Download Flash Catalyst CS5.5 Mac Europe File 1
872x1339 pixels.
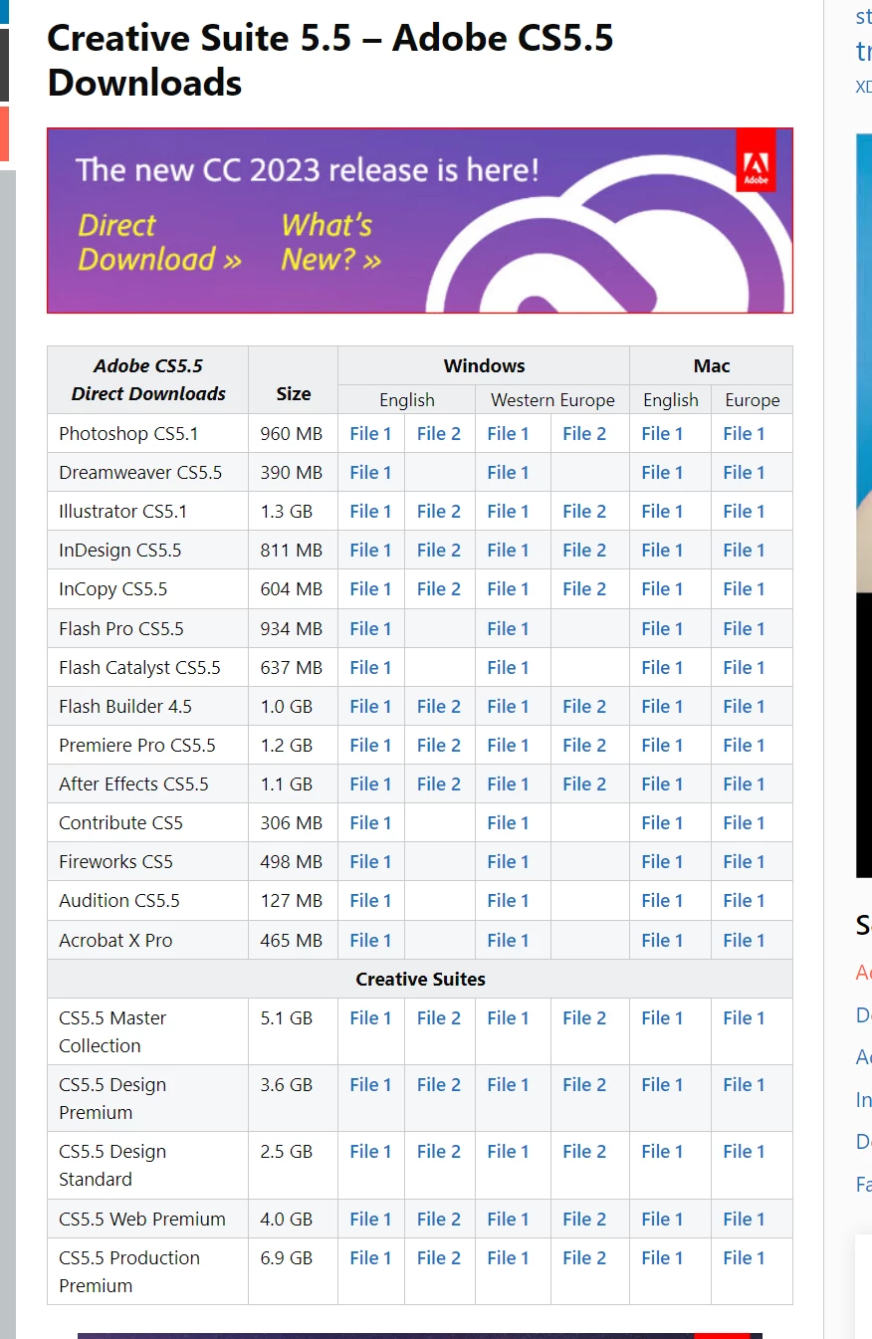click(744, 667)
